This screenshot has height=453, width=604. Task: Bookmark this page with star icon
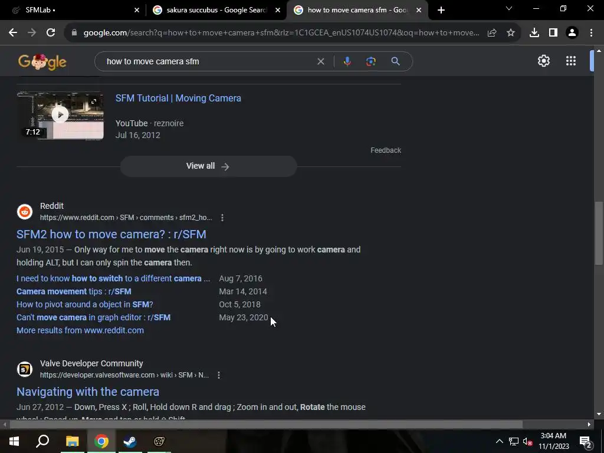[511, 33]
